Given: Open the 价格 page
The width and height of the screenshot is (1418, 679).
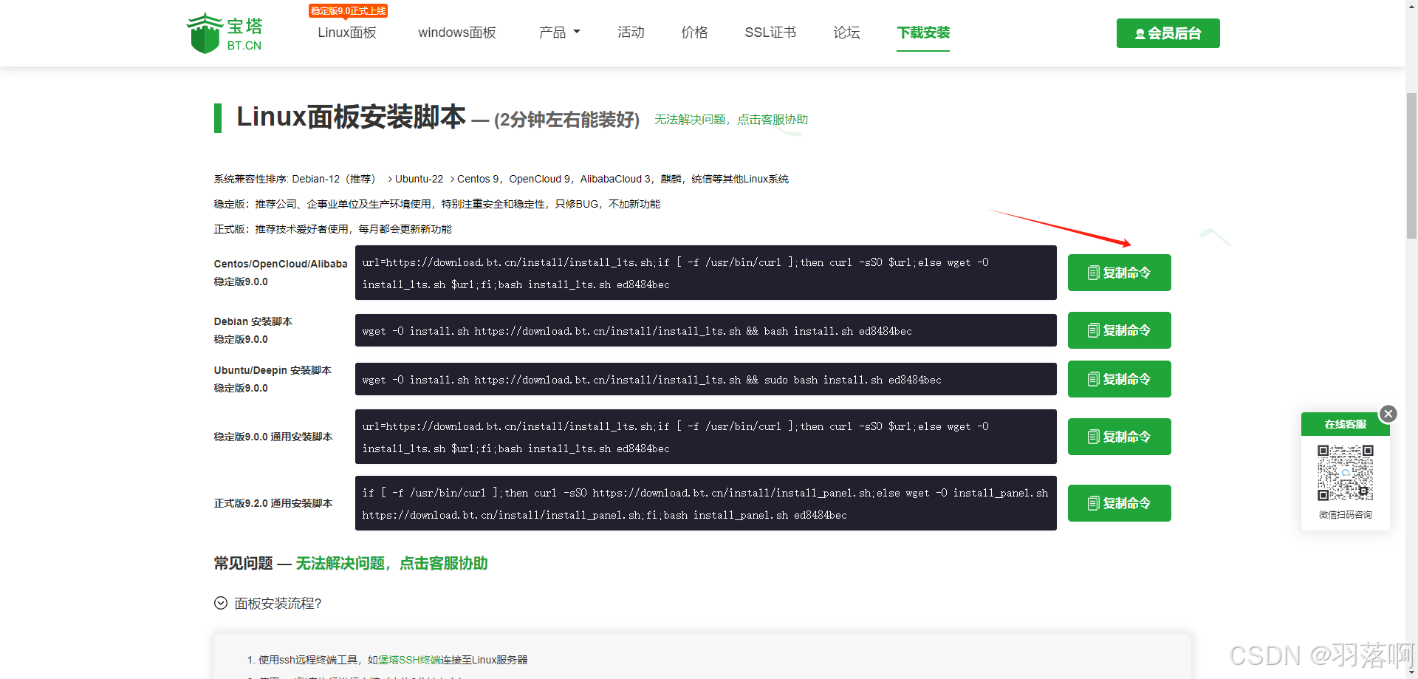Looking at the screenshot, I should coord(694,33).
